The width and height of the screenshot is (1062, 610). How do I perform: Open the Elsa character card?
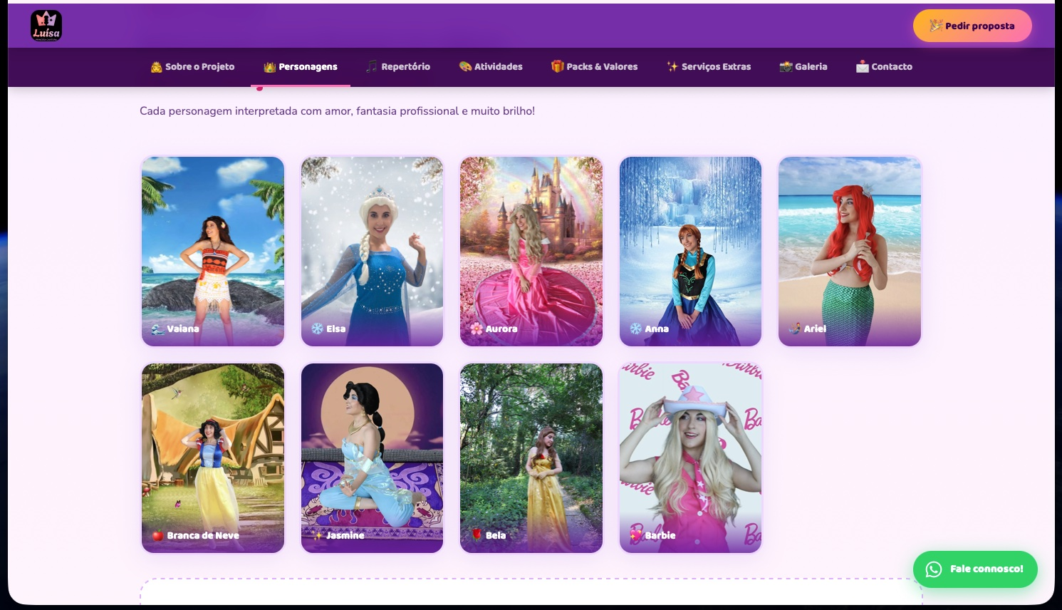click(372, 252)
